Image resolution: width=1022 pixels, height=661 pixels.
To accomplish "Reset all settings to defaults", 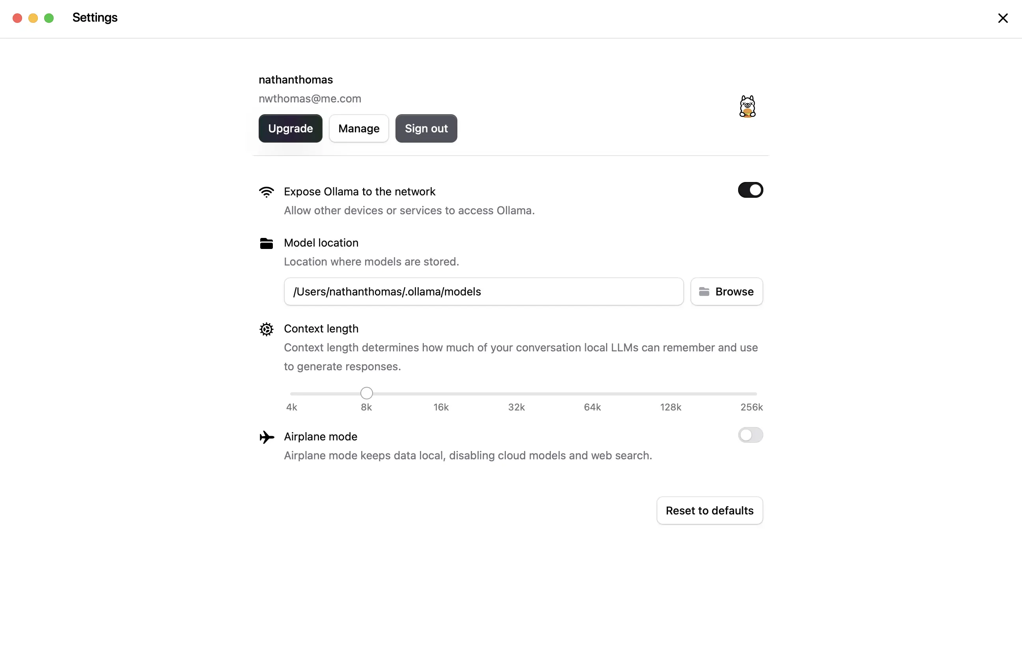I will click(x=709, y=511).
